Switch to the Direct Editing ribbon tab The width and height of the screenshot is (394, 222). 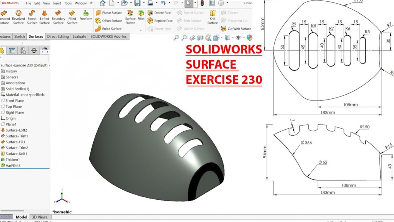point(58,36)
